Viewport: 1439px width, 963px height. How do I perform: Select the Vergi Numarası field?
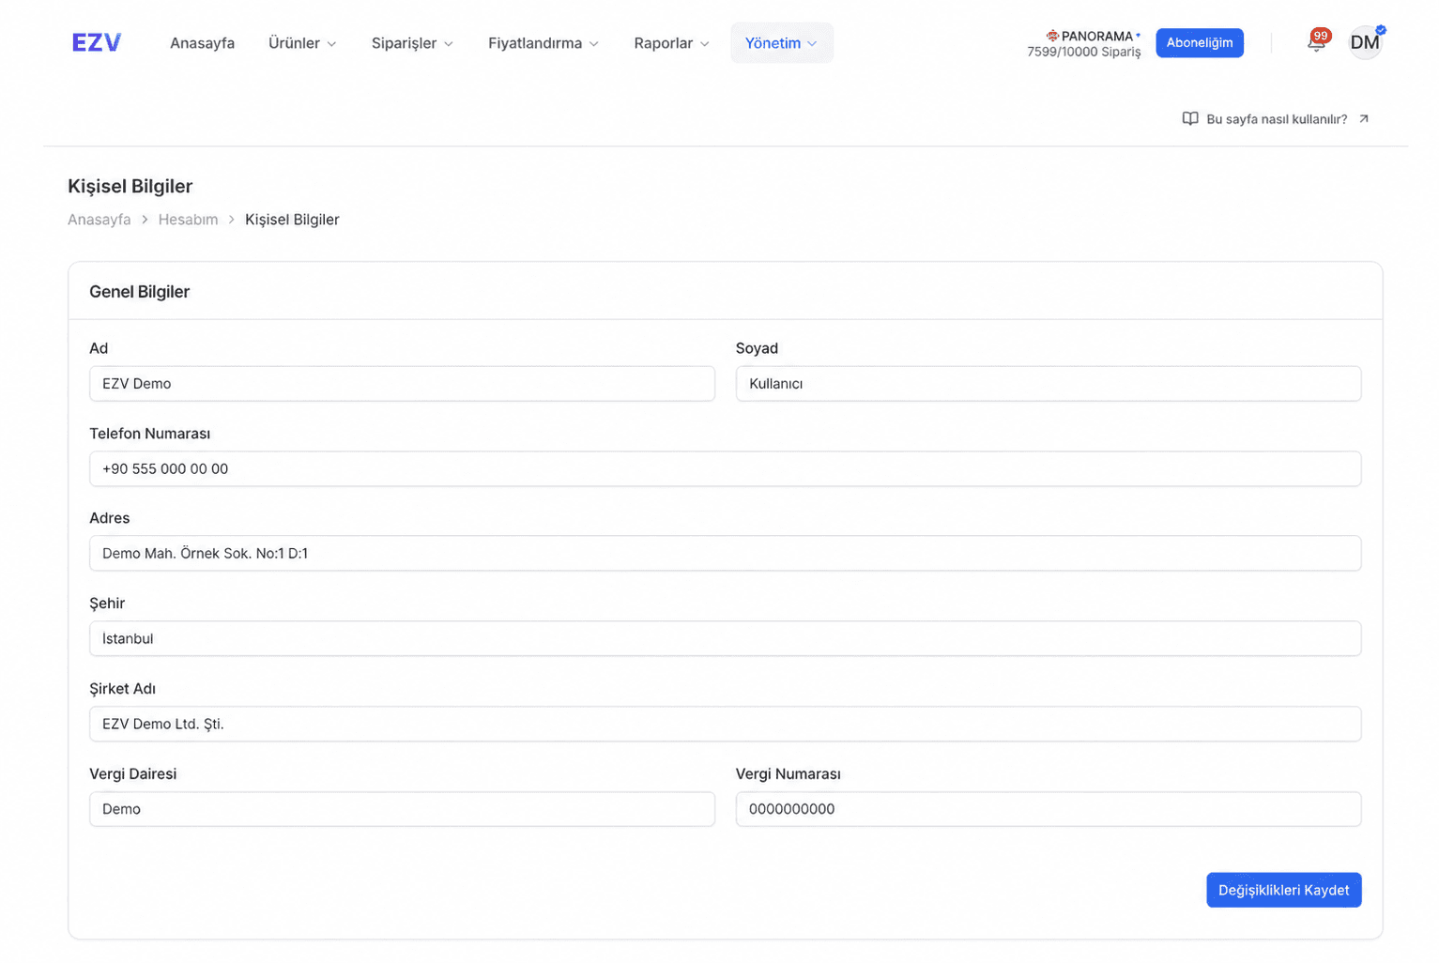(1049, 809)
